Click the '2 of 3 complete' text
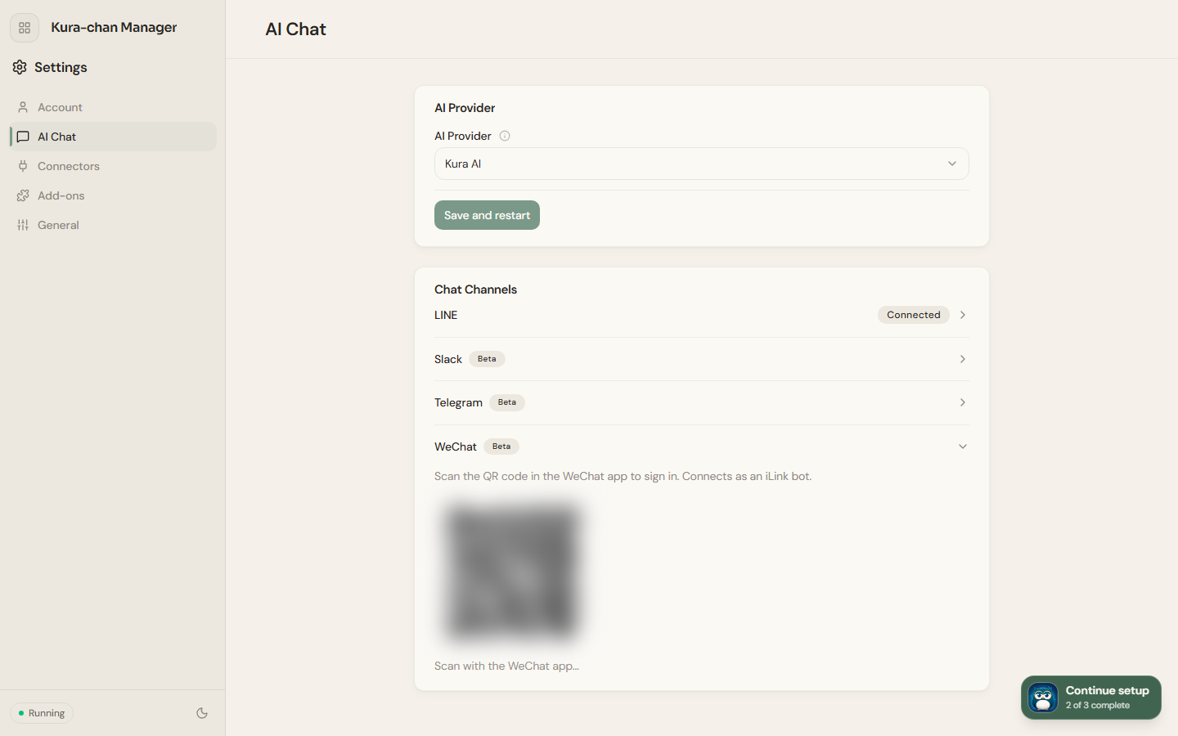Screen dimensions: 1178x736 1098,705
